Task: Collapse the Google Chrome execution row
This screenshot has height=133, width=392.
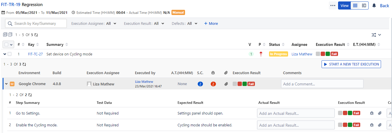Action: [x=6, y=84]
